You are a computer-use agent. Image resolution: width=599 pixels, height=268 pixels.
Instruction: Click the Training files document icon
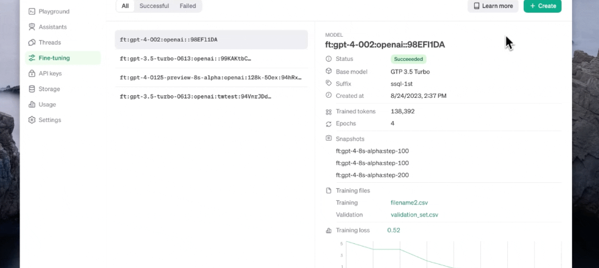click(x=329, y=190)
